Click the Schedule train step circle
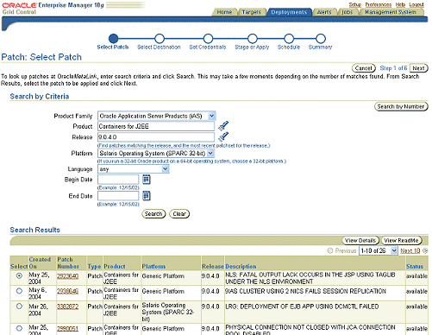This screenshot has width=432, height=335. 289,39
